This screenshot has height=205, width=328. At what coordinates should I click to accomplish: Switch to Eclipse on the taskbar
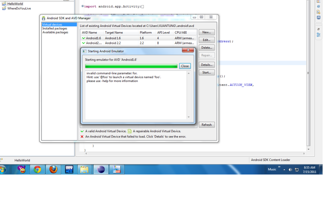click(101, 169)
